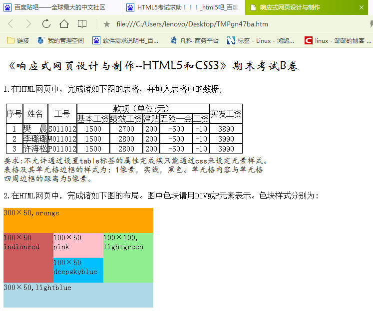This screenshot has height=322, width=373.
Task: Click the indianred 100×50 block
Action: tap(28, 258)
